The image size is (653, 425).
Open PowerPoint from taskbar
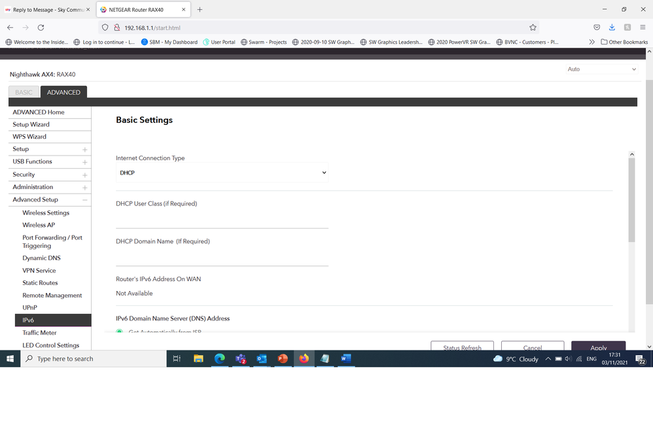coord(283,358)
